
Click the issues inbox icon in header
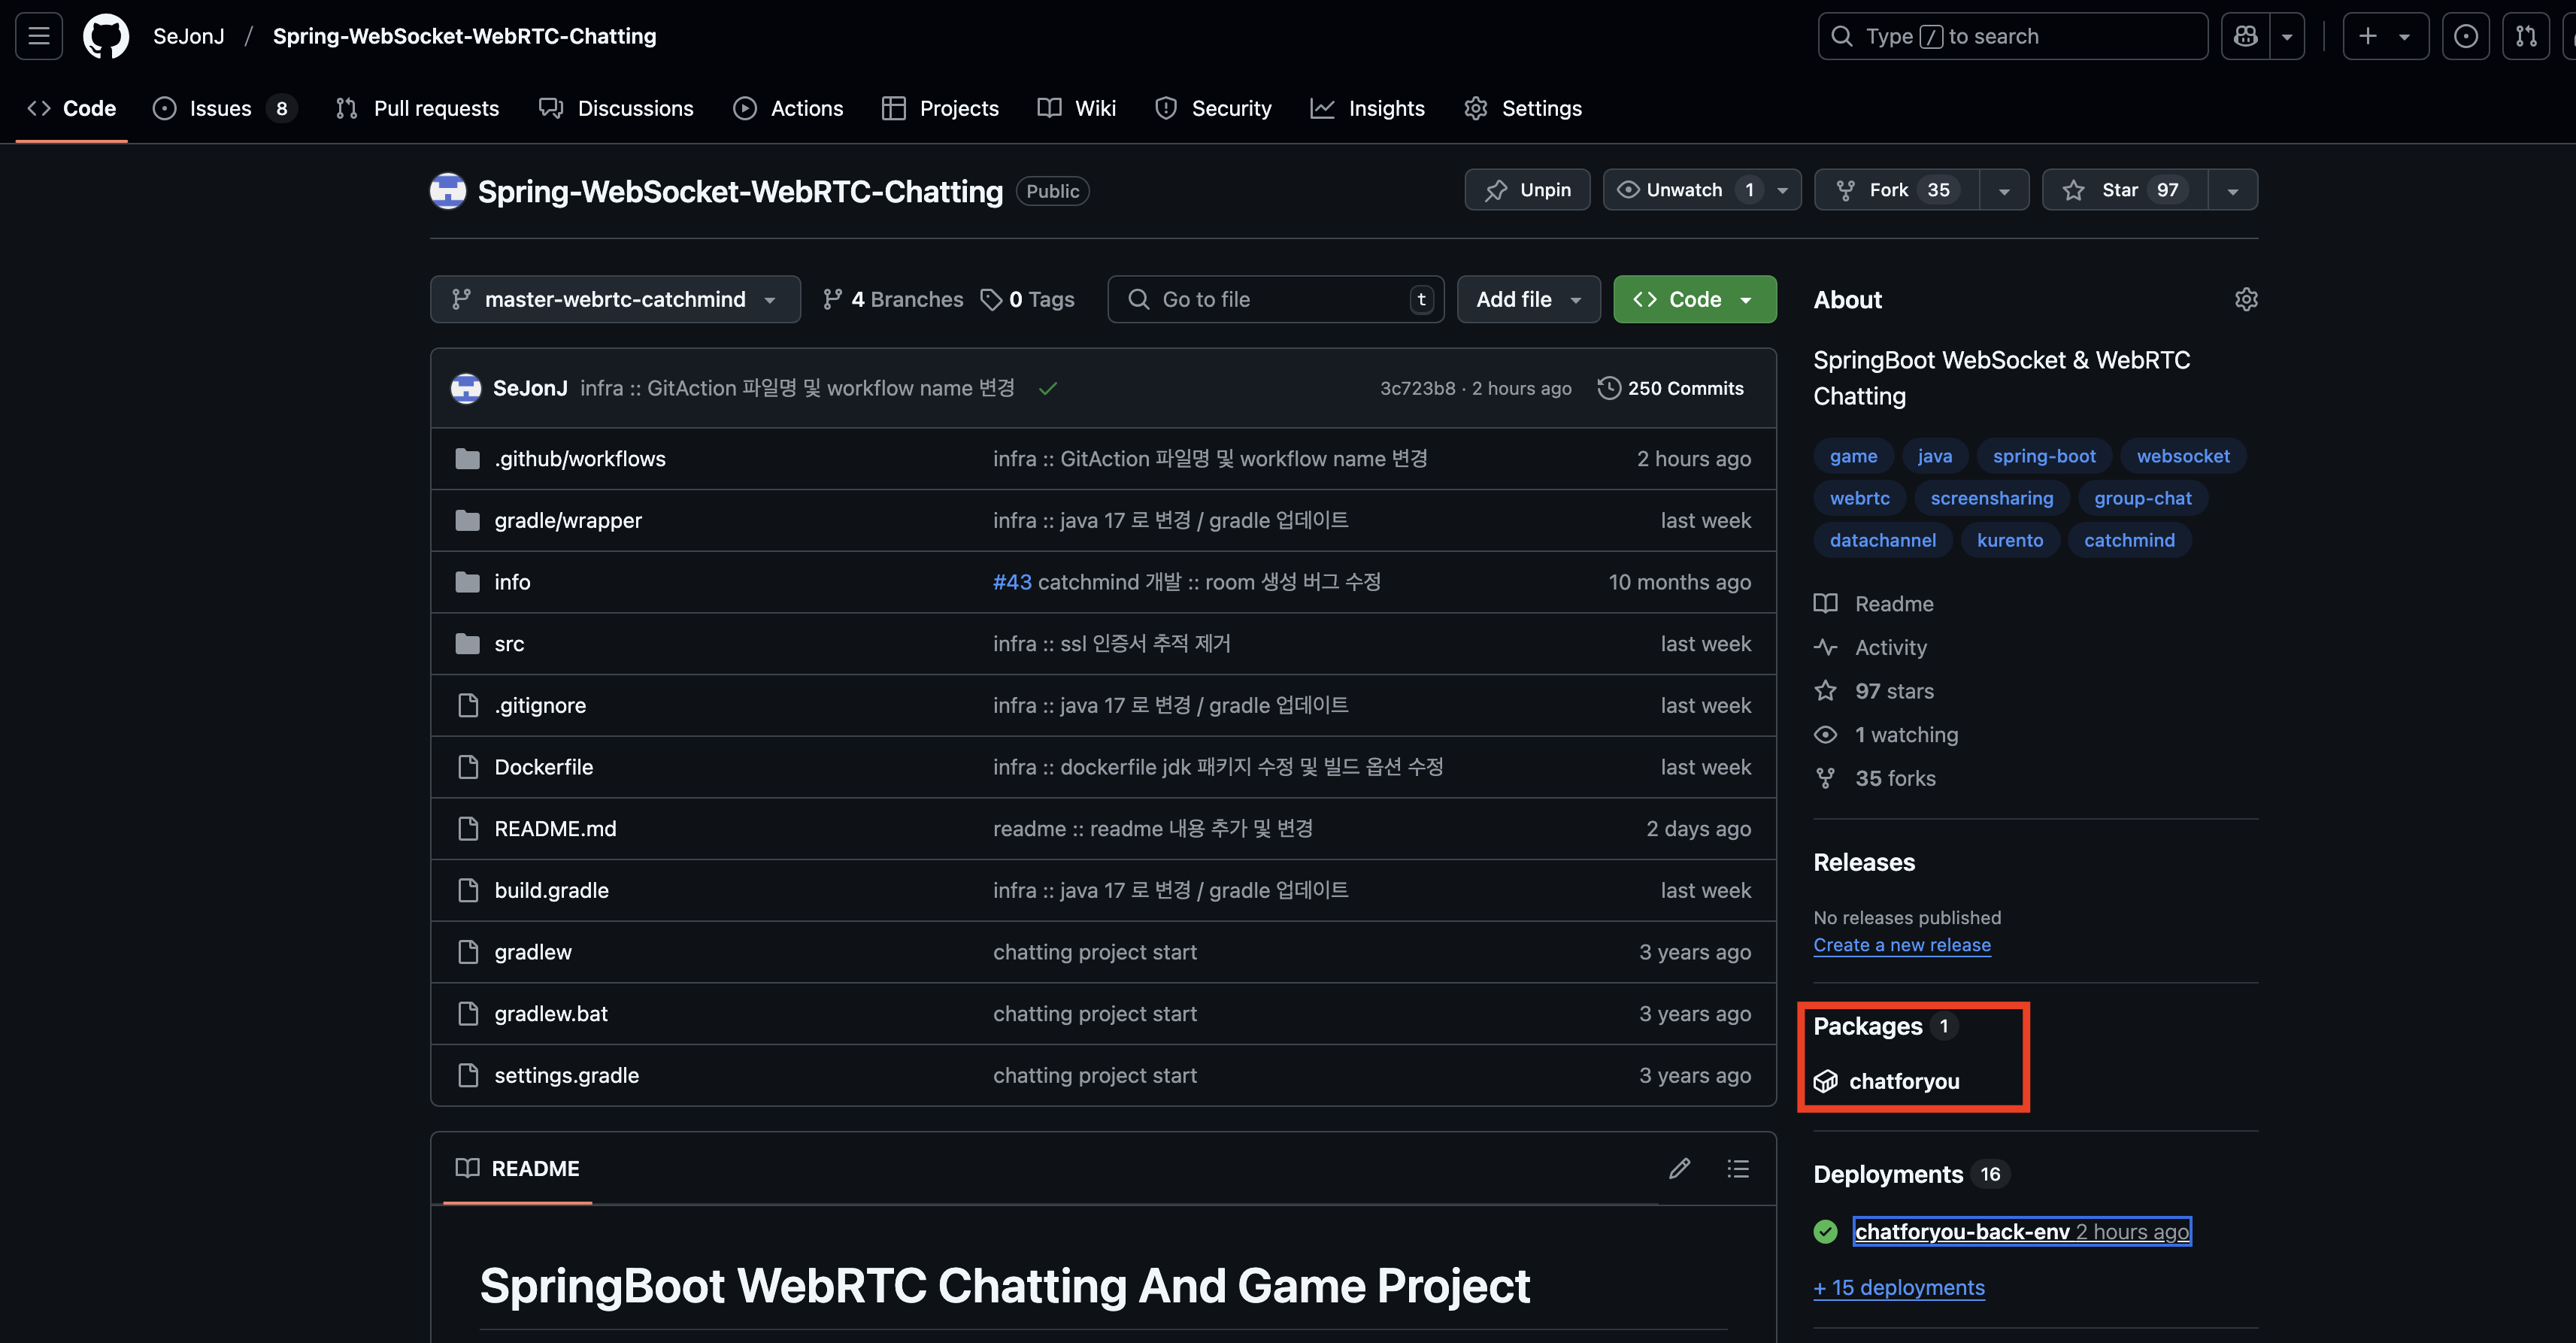[x=2465, y=37]
